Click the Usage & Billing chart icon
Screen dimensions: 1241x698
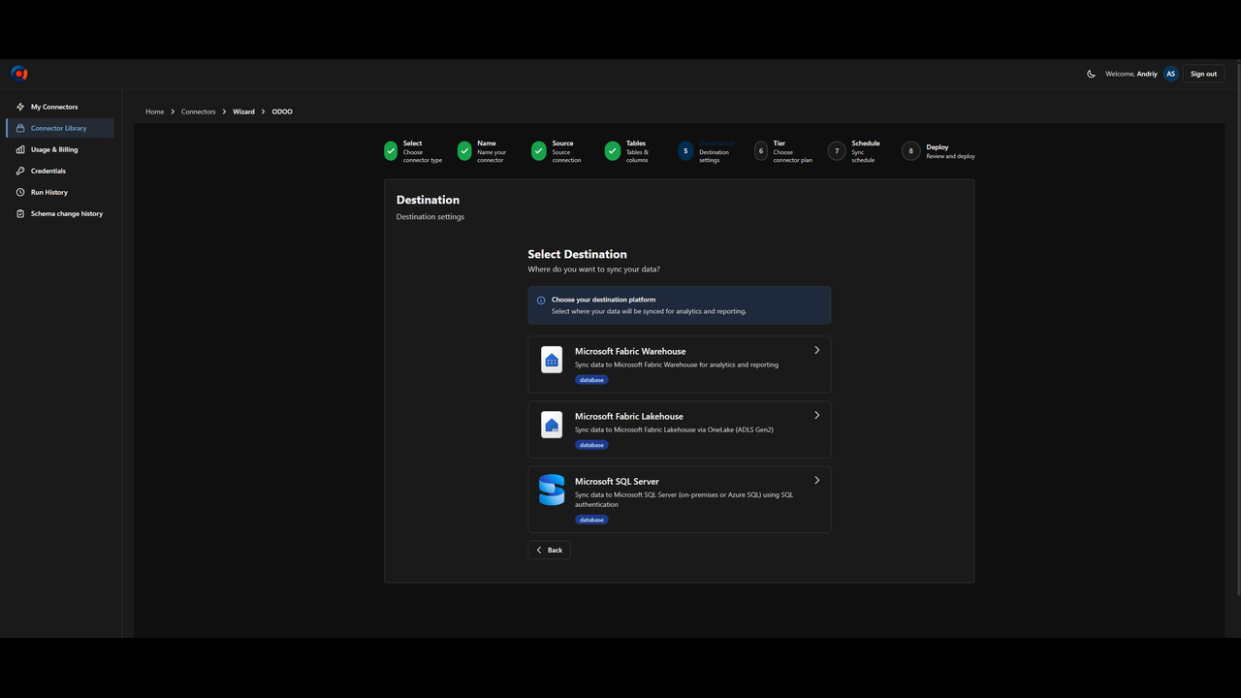(x=20, y=149)
